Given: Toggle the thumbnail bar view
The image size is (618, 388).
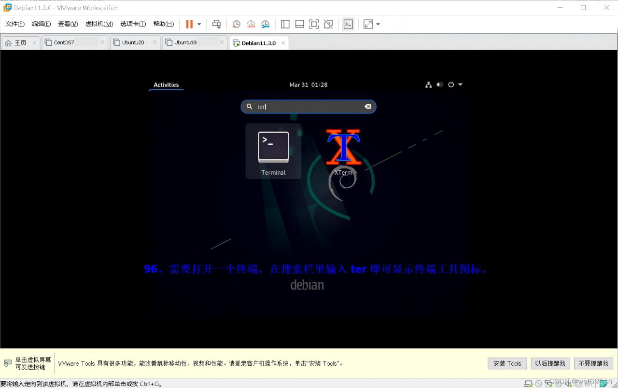Looking at the screenshot, I should pos(299,24).
